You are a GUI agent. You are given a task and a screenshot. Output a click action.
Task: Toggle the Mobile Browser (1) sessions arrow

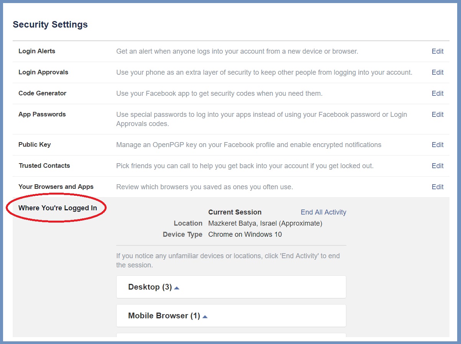pos(205,316)
